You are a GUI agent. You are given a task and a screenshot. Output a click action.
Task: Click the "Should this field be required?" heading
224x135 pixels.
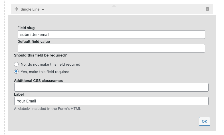click(x=40, y=55)
